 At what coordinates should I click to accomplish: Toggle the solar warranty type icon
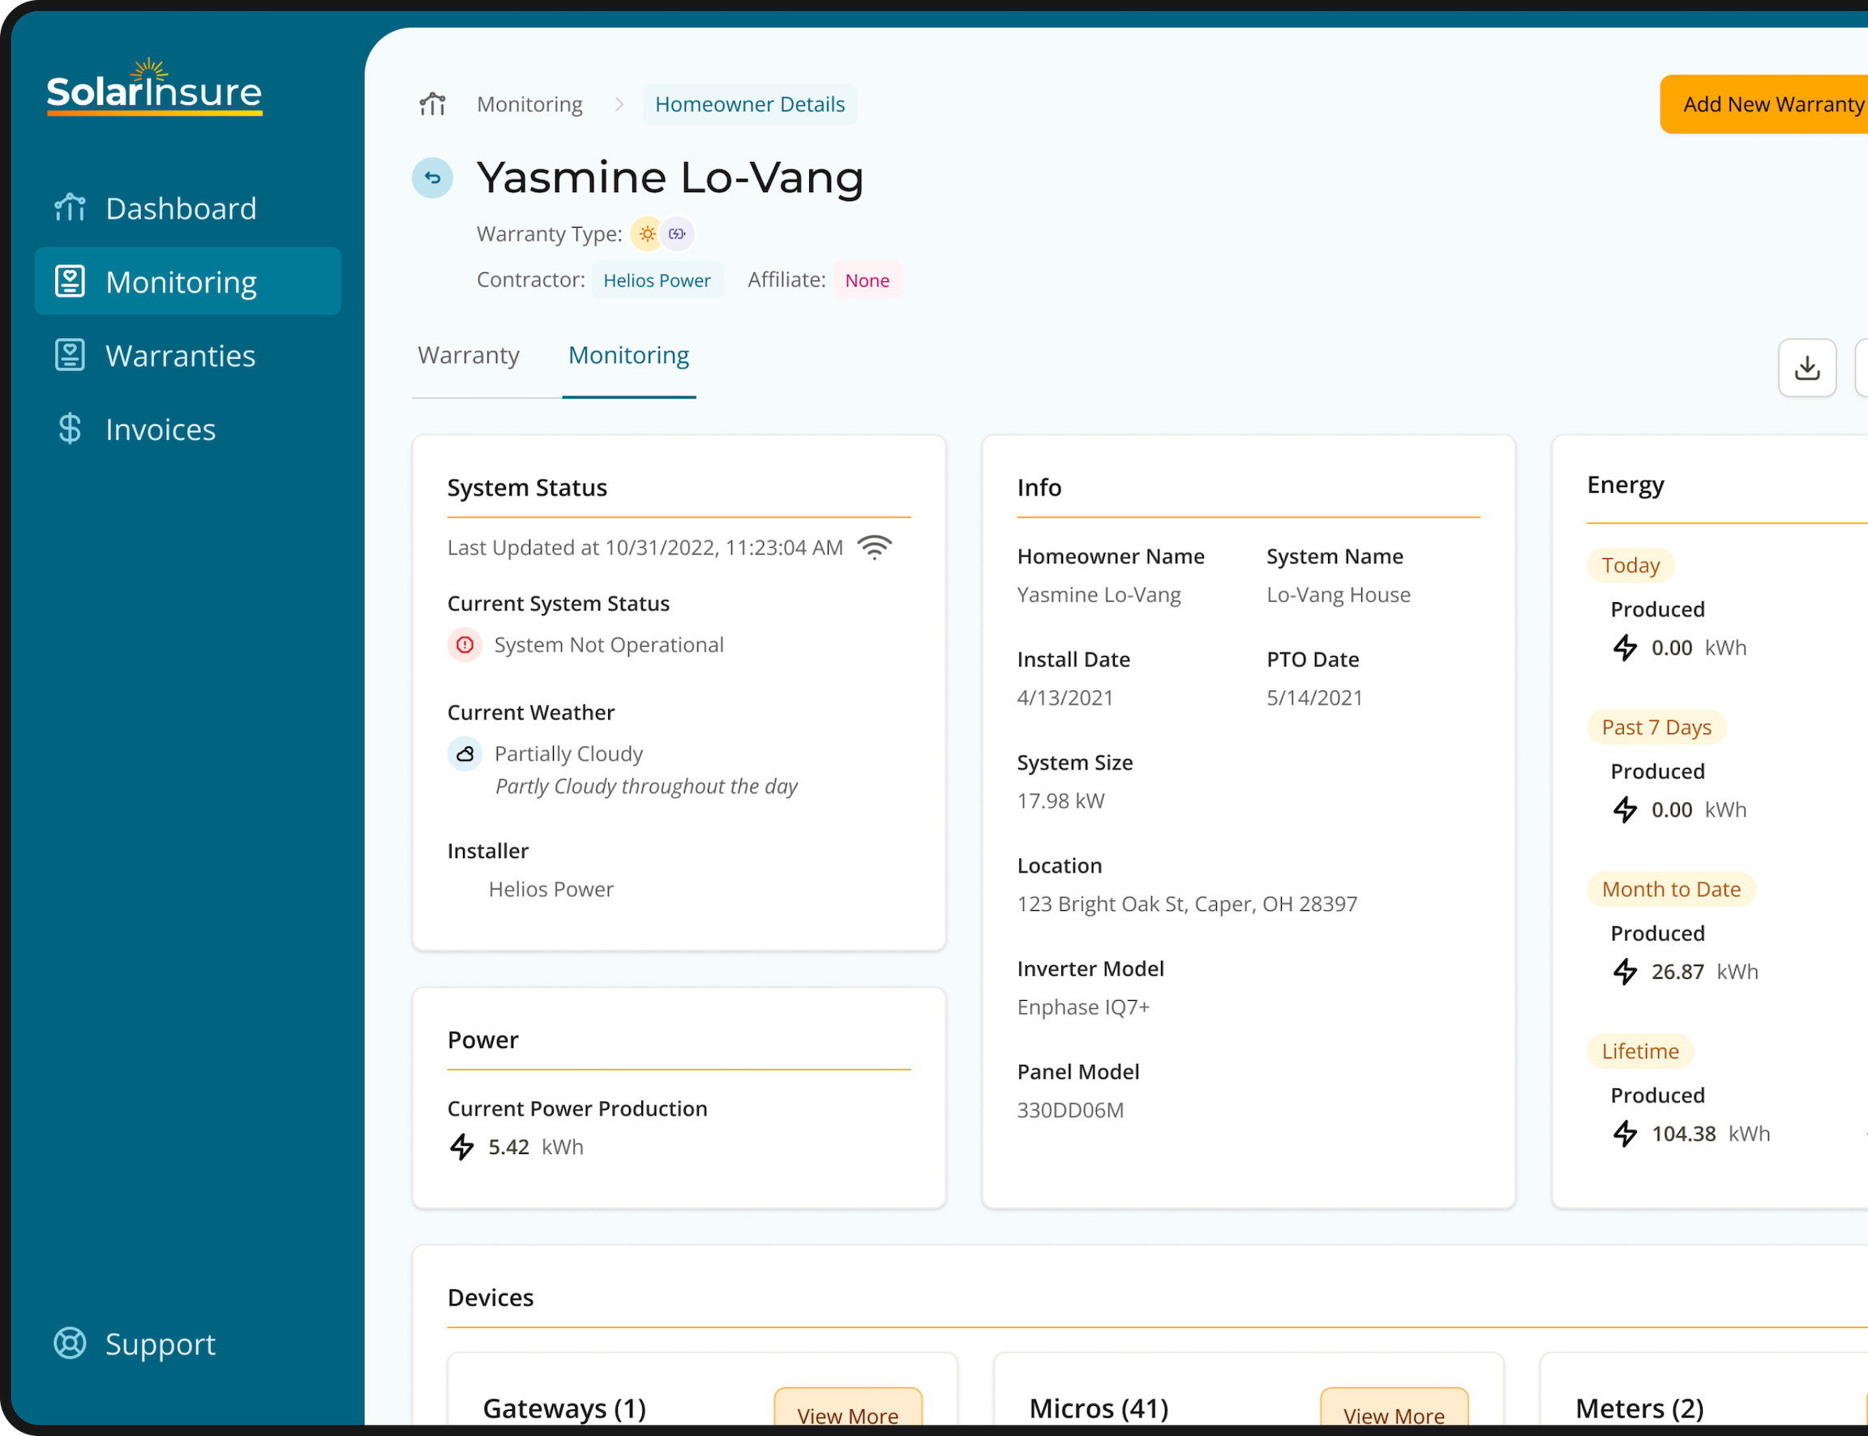point(646,234)
